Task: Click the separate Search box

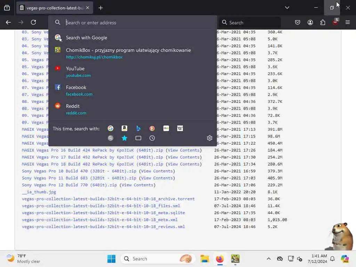Action: pyautogui.click(x=250, y=23)
